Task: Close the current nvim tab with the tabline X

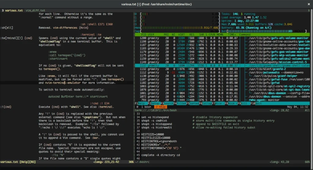Action: pos(309,10)
